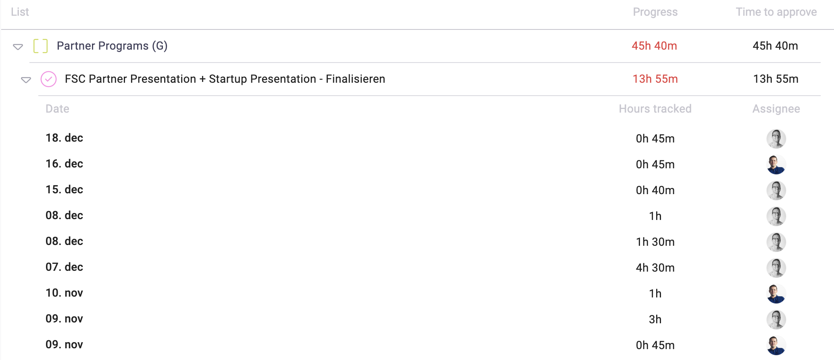
Task: Click assignee avatar for 07. dec entry
Action: tap(776, 268)
